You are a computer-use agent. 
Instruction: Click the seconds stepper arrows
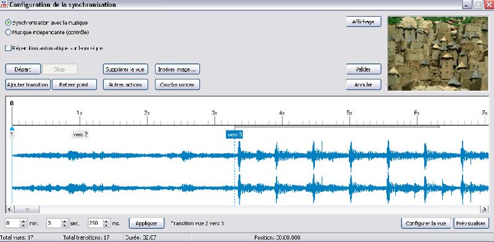pos(65,223)
